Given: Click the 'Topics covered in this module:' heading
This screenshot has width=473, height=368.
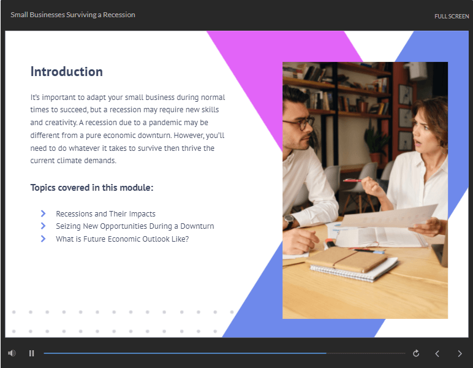Looking at the screenshot, I should (92, 188).
